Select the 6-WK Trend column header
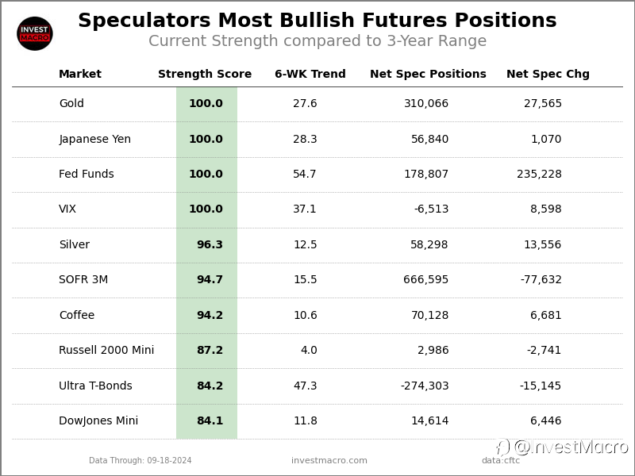This screenshot has width=635, height=476. click(x=310, y=75)
